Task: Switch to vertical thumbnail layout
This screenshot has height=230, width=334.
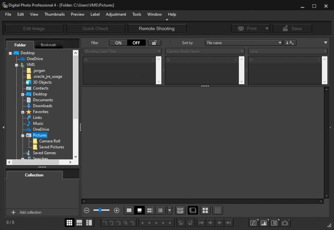Action: tap(89, 223)
